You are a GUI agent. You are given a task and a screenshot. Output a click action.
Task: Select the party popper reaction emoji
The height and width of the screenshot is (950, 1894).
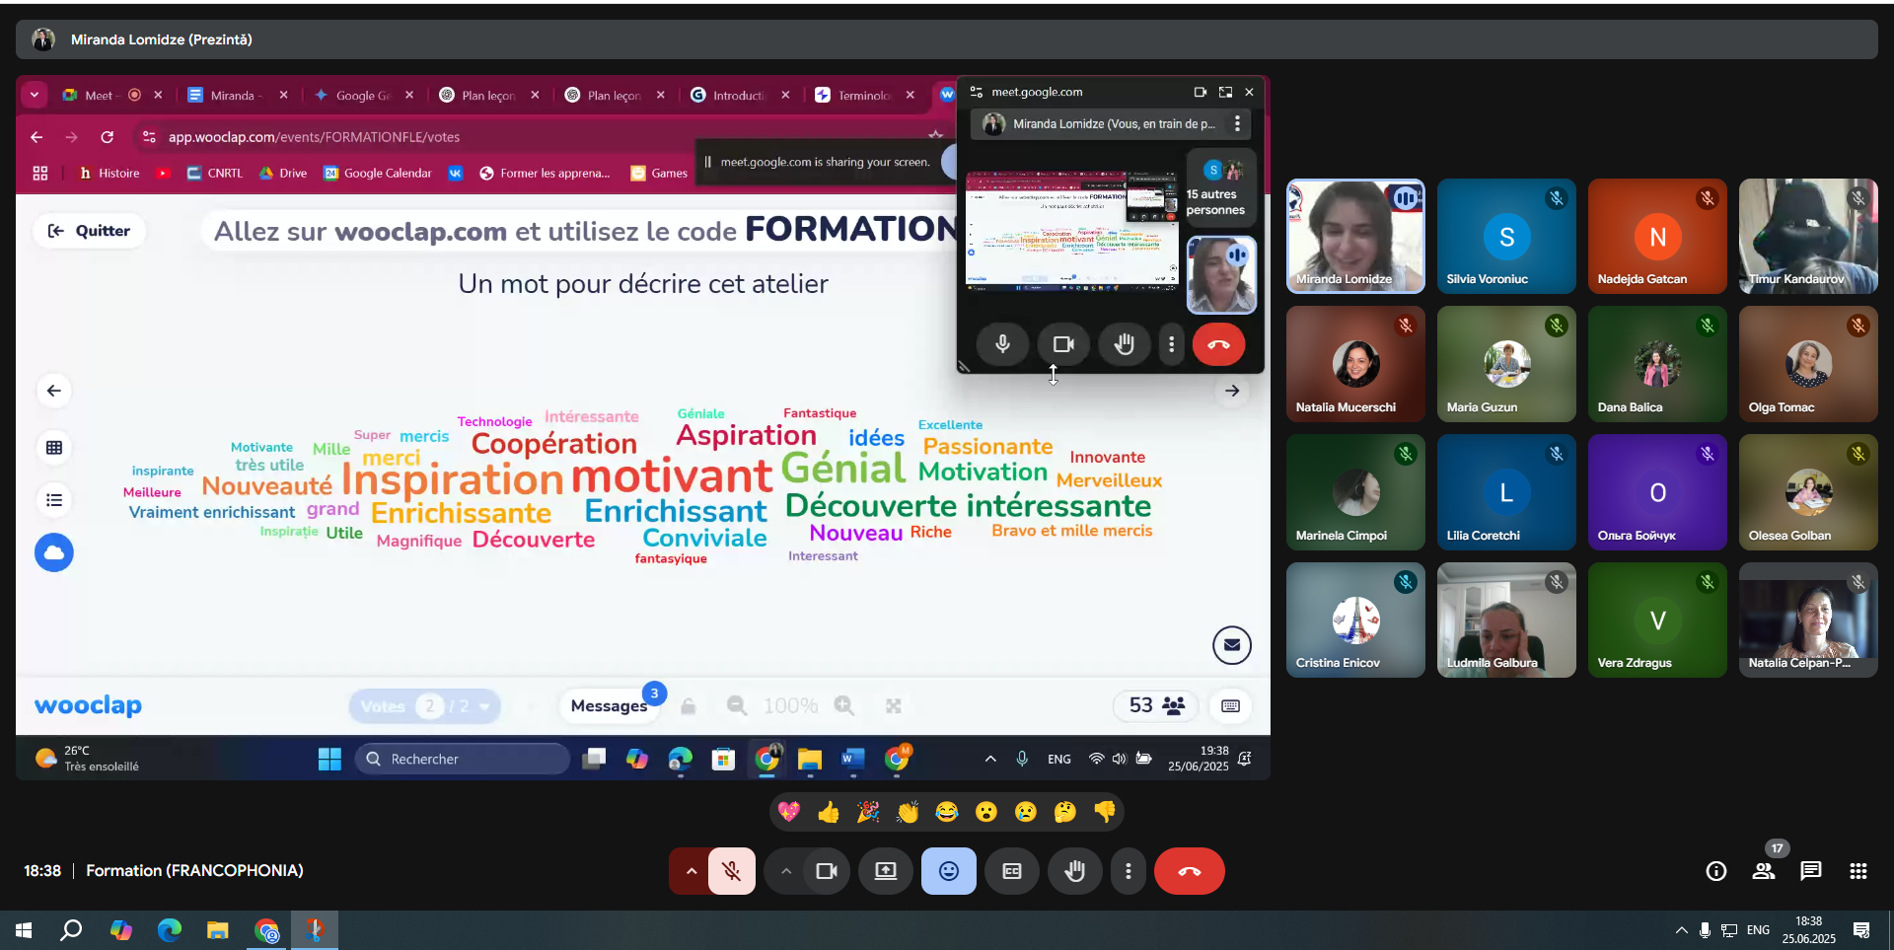[868, 812]
